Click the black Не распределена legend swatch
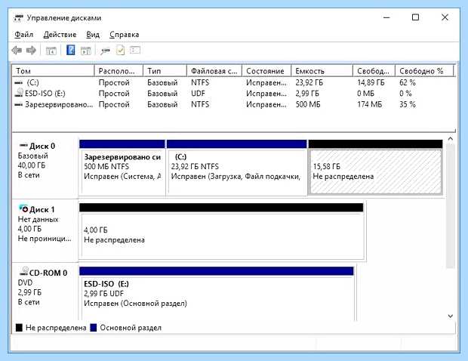 coord(19,328)
